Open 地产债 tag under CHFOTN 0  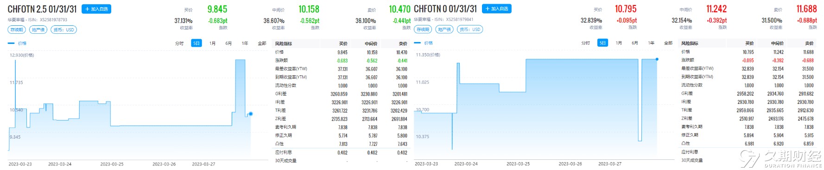point(444,29)
